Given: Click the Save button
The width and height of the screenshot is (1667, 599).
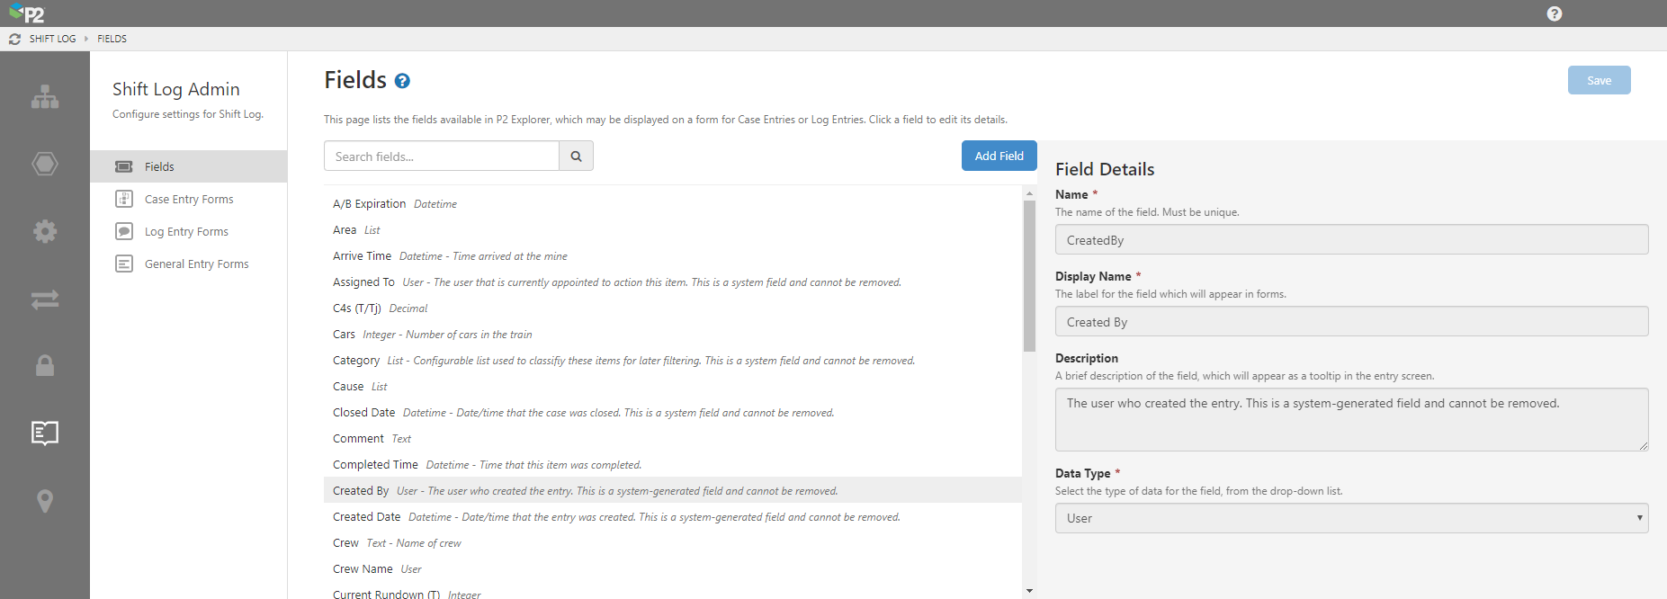Looking at the screenshot, I should tap(1599, 80).
